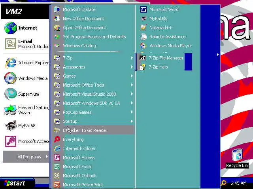The height and width of the screenshot is (189, 253).
Task: Click the Microsoft Word icon
Action: [x=143, y=9]
